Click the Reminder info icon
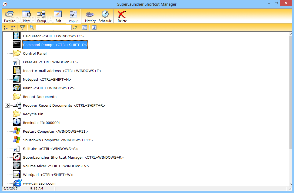 click(17, 122)
